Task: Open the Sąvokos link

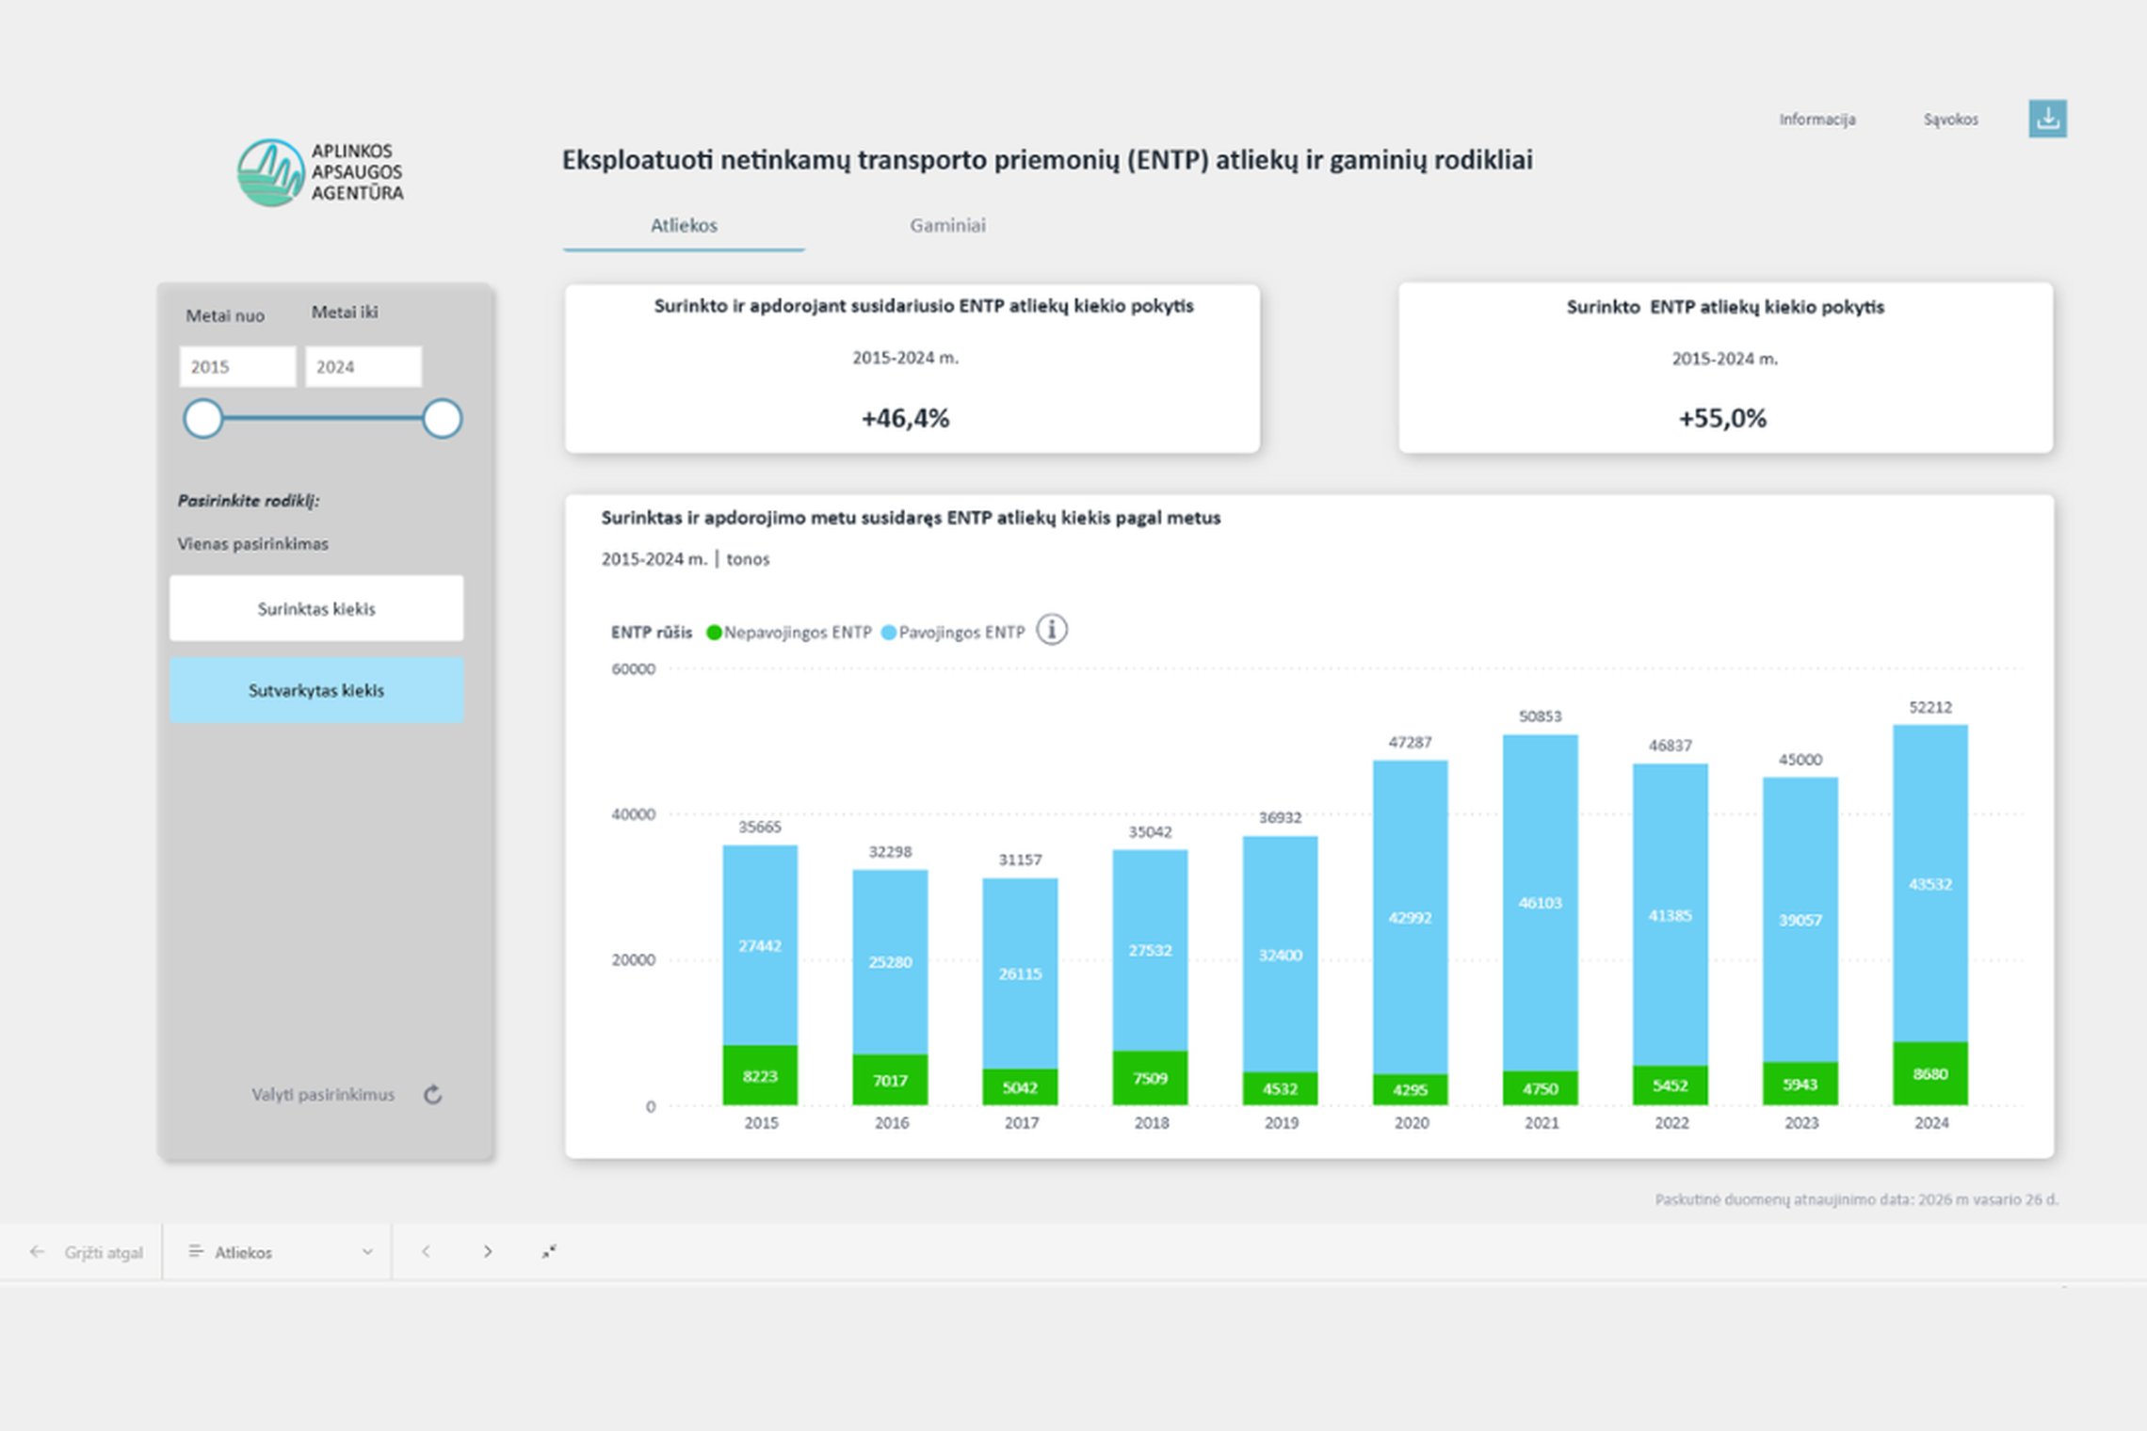Action: [x=1951, y=119]
